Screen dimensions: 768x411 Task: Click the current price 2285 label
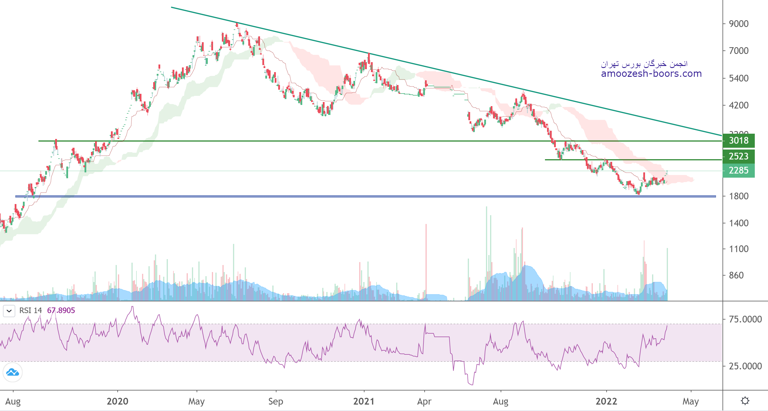tap(738, 170)
